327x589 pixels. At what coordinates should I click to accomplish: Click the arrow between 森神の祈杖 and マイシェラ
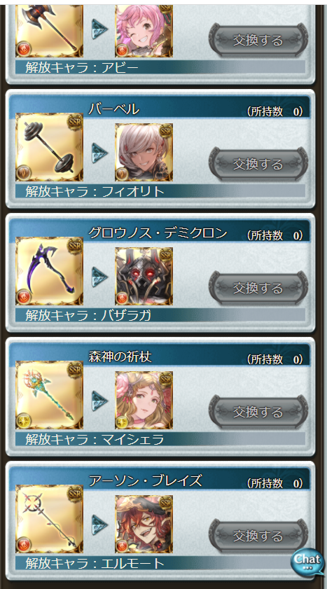tap(100, 401)
